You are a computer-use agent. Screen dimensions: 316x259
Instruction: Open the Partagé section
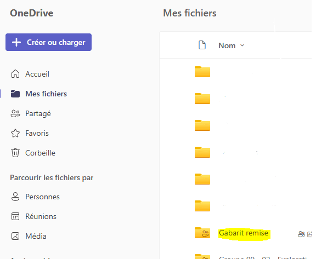[38, 113]
